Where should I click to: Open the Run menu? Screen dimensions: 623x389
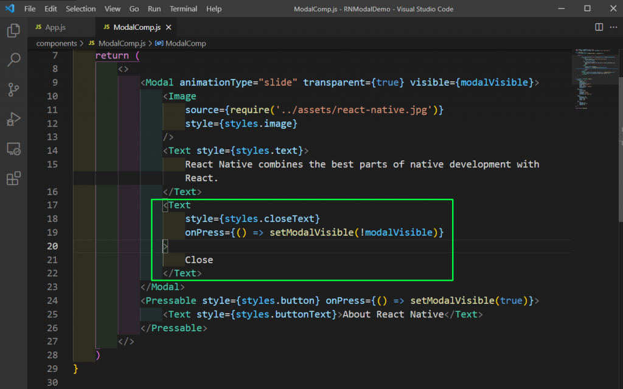(154, 9)
